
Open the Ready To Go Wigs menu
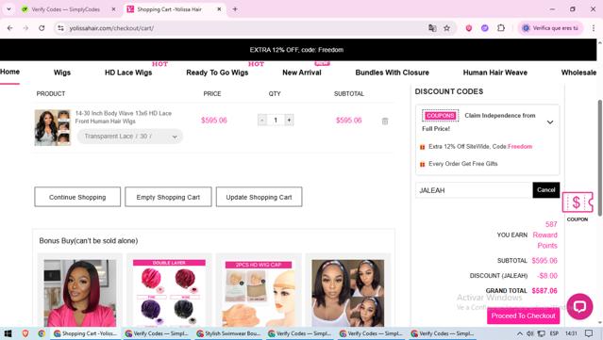click(217, 73)
